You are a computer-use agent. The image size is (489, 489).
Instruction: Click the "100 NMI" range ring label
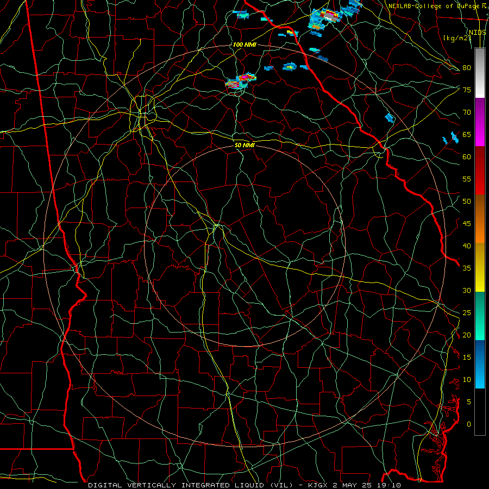(x=244, y=45)
